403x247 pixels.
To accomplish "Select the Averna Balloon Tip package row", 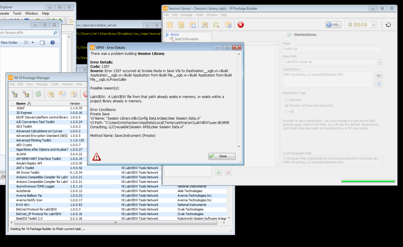I will coord(118,196).
